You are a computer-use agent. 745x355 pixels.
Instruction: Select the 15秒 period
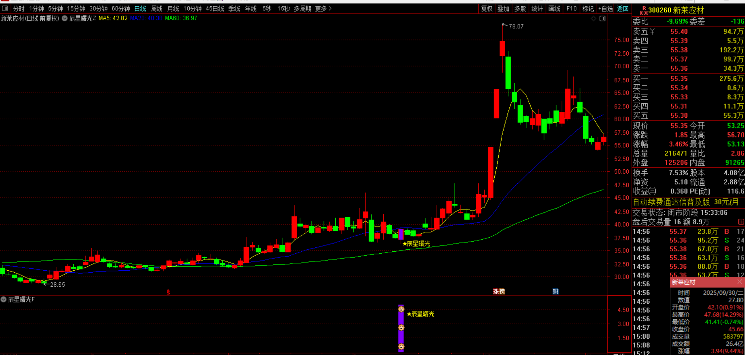click(284, 9)
